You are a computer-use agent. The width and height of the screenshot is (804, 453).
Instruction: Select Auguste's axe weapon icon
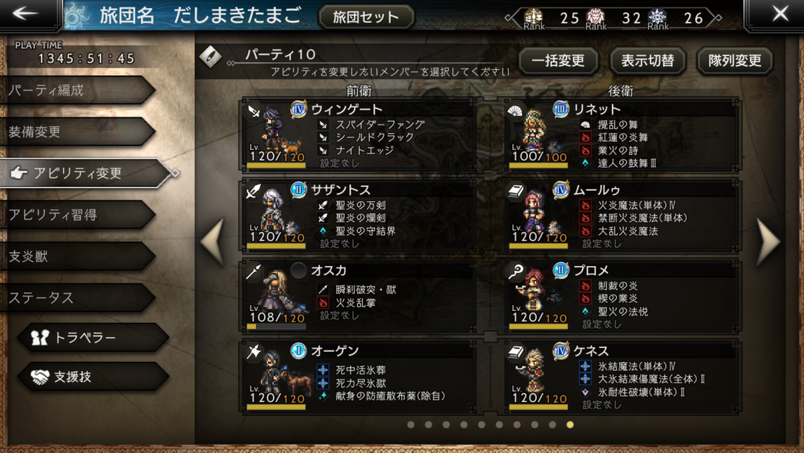click(254, 352)
